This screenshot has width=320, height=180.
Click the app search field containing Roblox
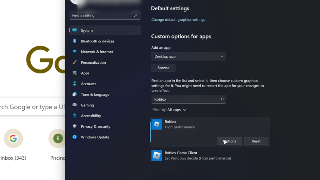[188, 99]
